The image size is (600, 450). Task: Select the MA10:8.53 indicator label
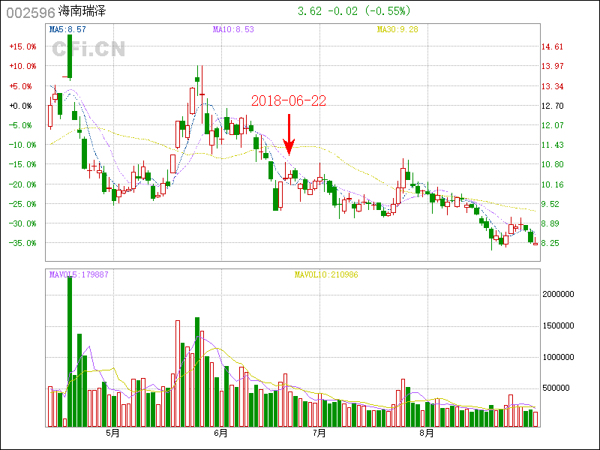[x=233, y=29]
